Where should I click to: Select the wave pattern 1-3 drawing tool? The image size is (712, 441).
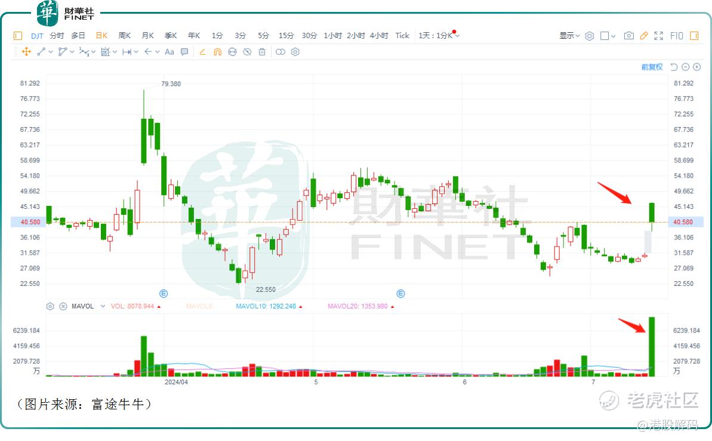[x=84, y=52]
